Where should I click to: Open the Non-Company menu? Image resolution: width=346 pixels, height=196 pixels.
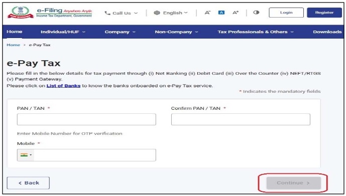(x=176, y=32)
